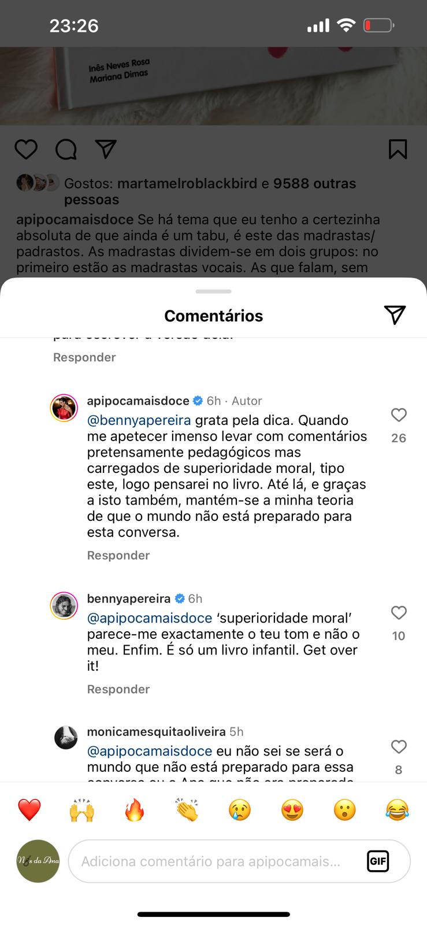Insert the raised hands emoji
This screenshot has width=427, height=925.
click(82, 810)
